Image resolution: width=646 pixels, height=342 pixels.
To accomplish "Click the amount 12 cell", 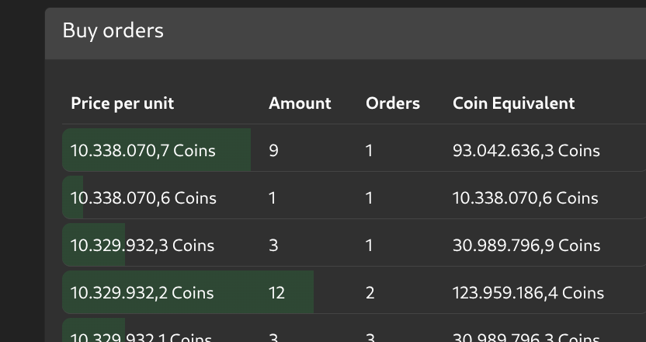I will click(x=276, y=293).
